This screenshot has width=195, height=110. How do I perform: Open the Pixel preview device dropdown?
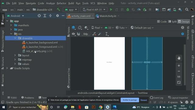click(x=97, y=28)
